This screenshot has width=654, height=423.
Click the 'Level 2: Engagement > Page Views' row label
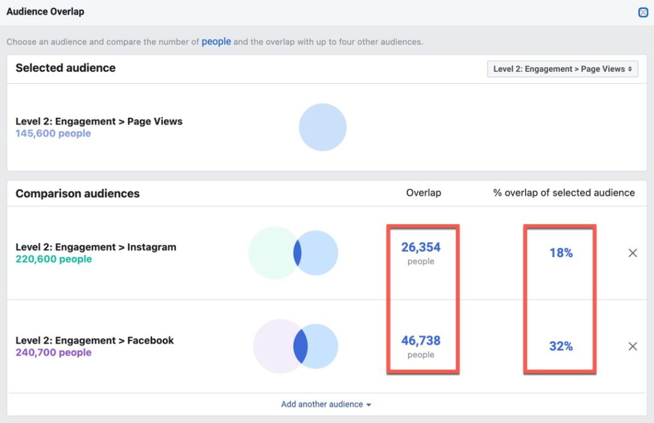[x=99, y=121]
